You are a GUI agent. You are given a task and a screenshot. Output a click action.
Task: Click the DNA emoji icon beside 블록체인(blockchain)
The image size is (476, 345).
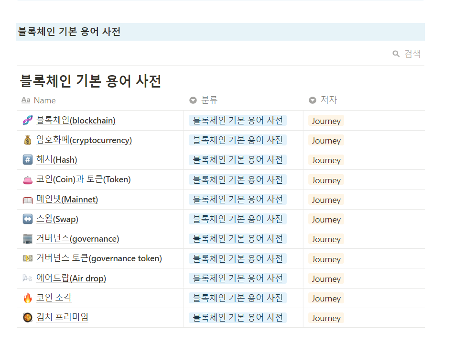[28, 121]
